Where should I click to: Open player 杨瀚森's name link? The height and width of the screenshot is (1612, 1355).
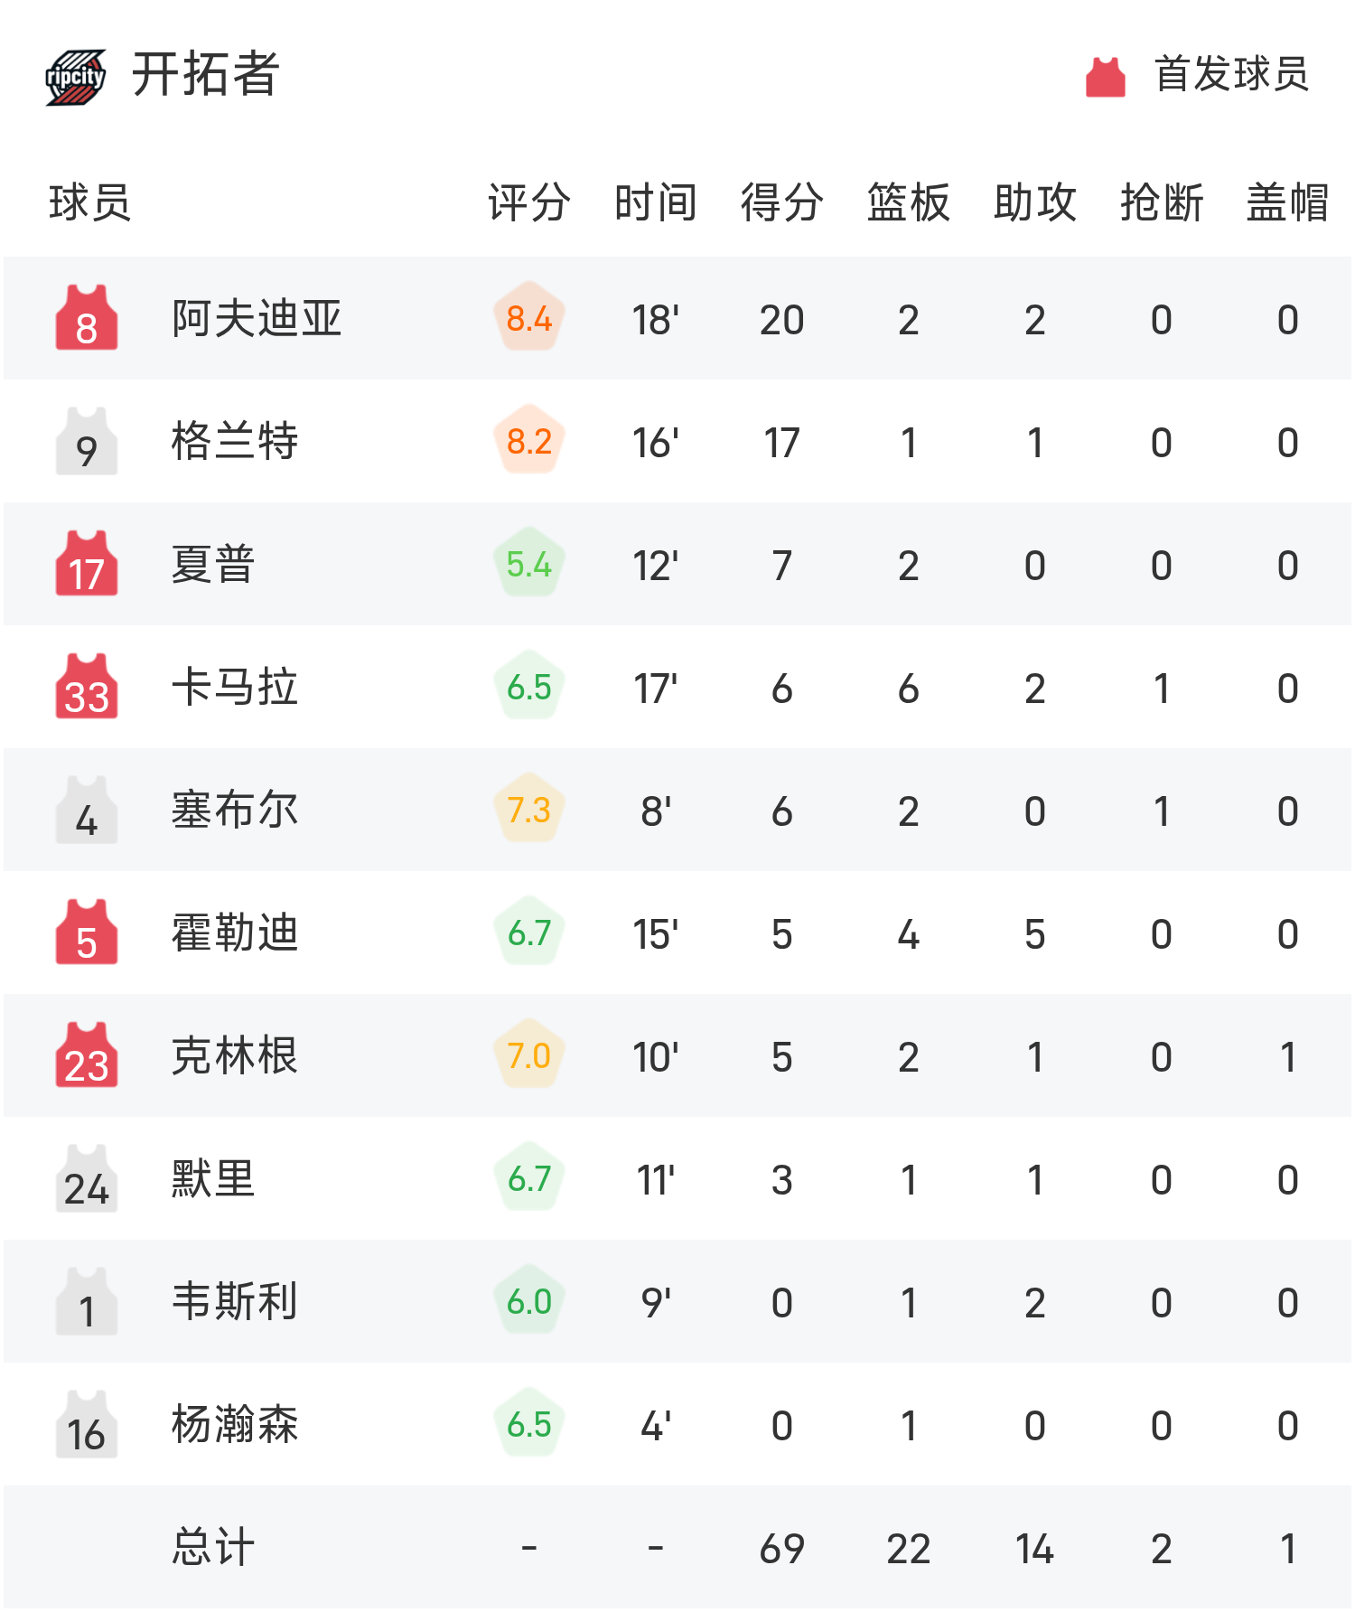point(235,1425)
